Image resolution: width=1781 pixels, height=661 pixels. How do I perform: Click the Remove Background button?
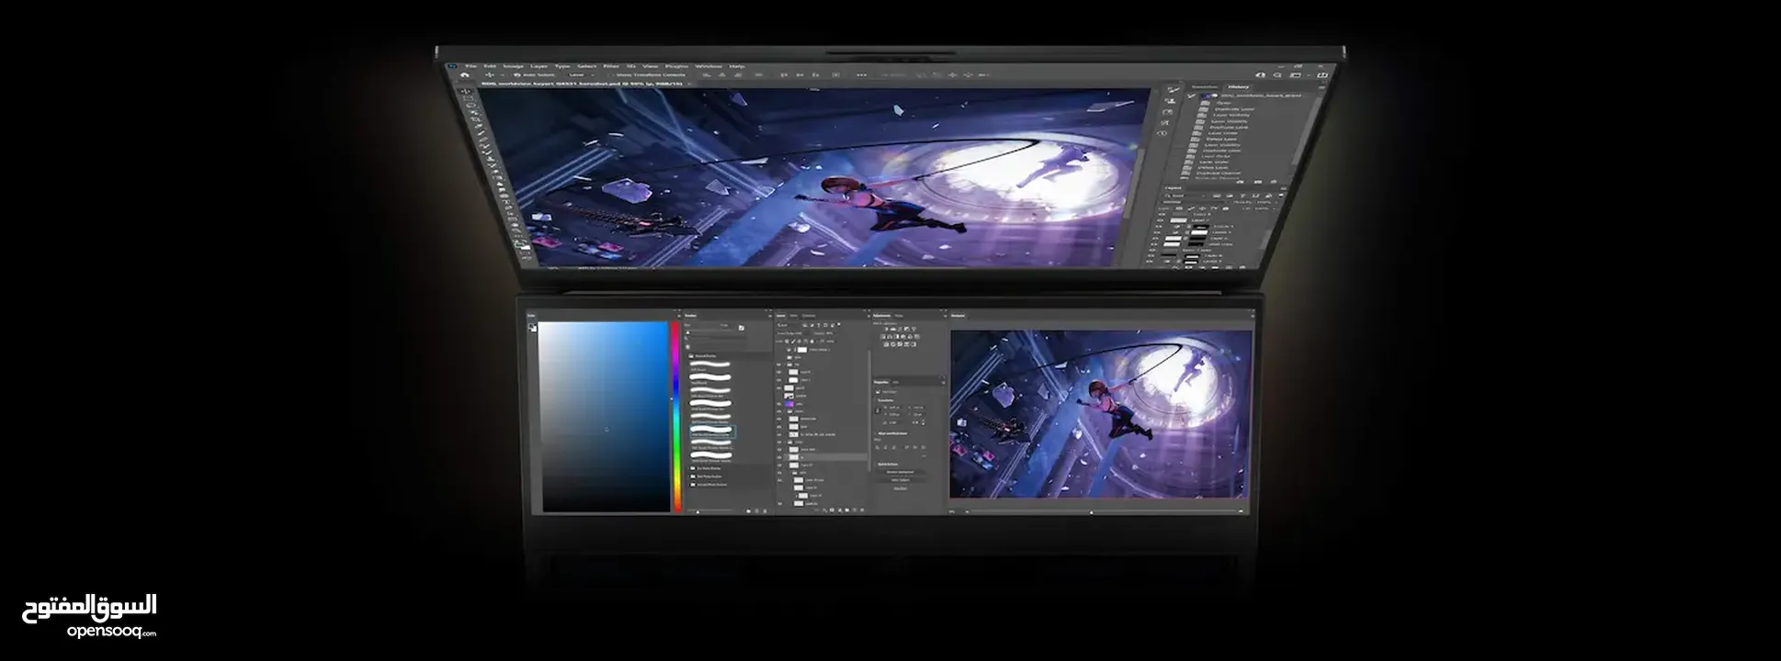pos(901,472)
